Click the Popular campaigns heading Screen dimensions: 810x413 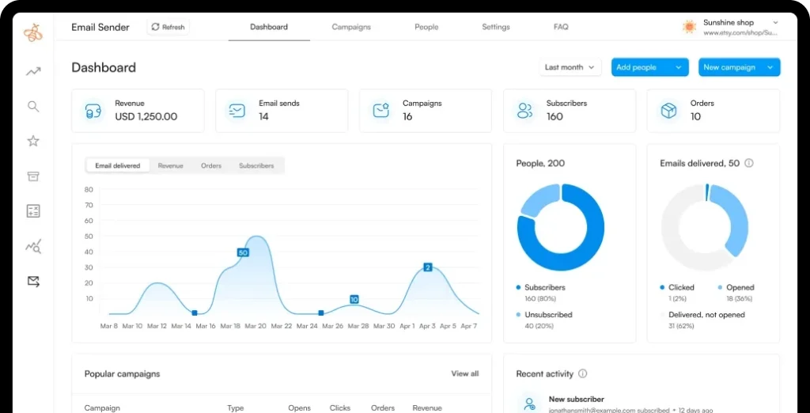click(x=123, y=373)
